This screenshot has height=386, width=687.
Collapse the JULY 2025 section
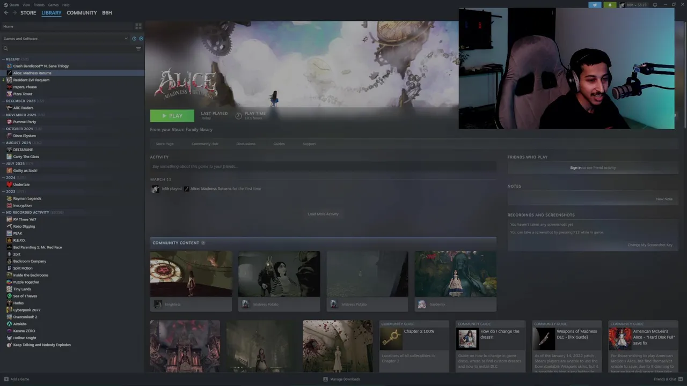click(x=3, y=164)
